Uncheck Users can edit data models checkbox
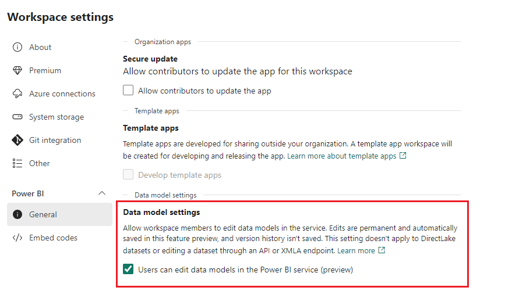512x298 pixels. click(128, 269)
